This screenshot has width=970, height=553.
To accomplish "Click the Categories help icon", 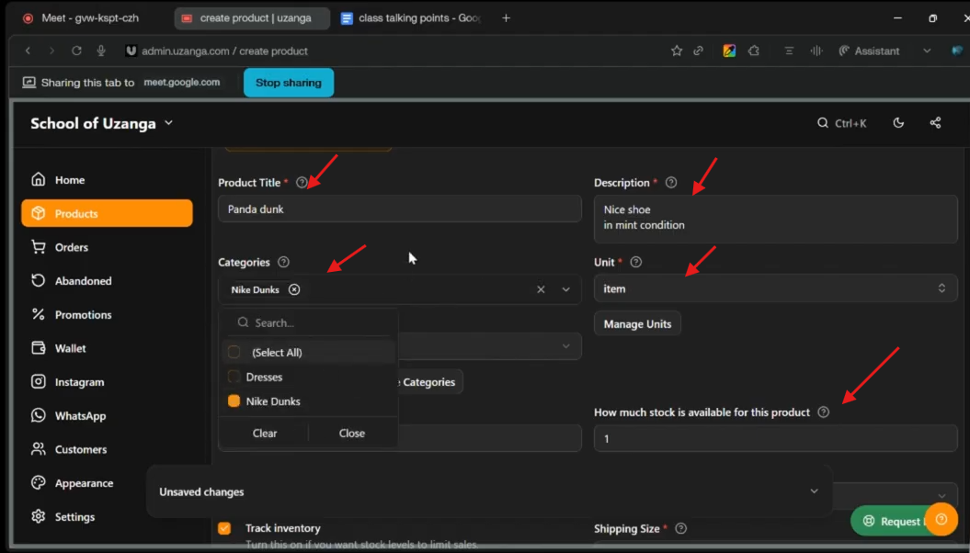I will (283, 262).
